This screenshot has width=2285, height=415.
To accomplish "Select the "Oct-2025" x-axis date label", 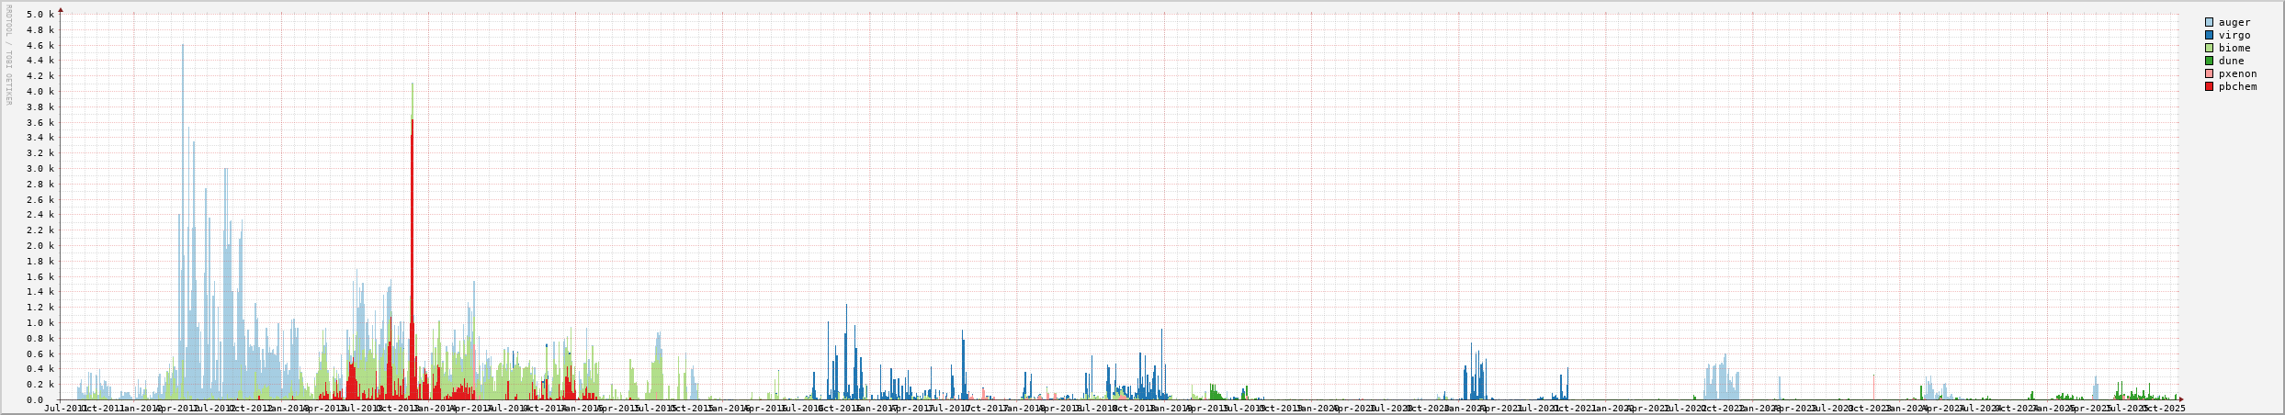I will (x=2164, y=408).
